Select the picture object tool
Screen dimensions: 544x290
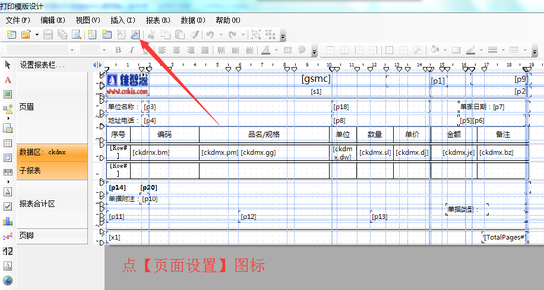[x=8, y=94]
